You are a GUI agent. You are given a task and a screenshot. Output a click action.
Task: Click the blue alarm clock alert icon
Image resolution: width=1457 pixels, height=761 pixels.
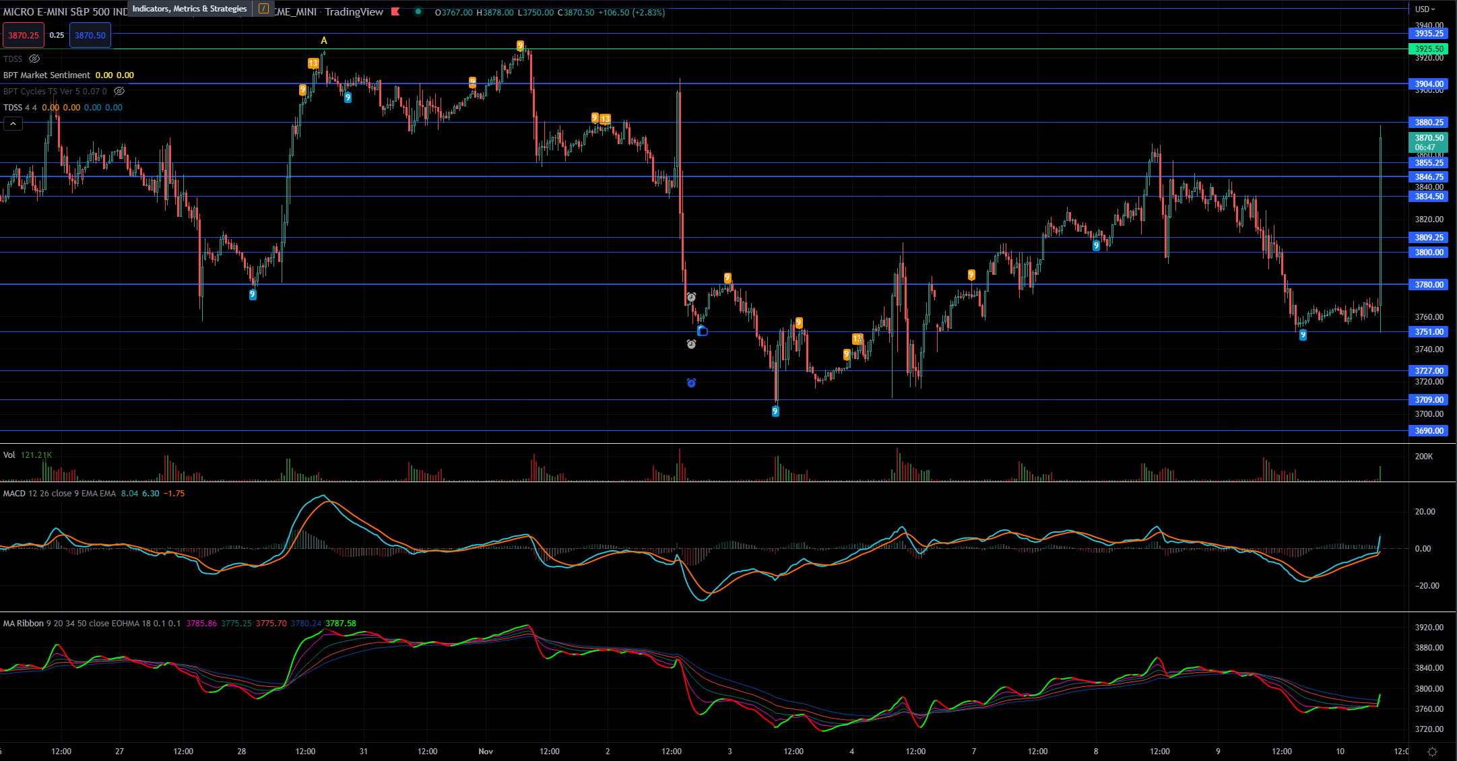click(691, 383)
